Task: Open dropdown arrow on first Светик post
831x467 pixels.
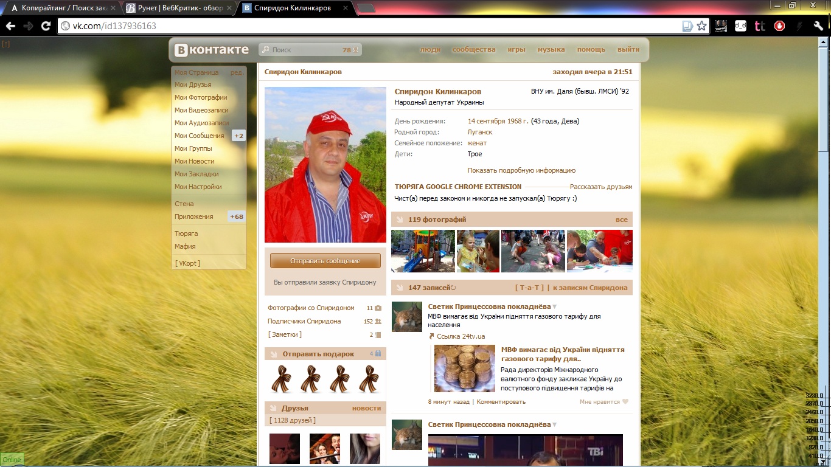Action: [x=555, y=306]
